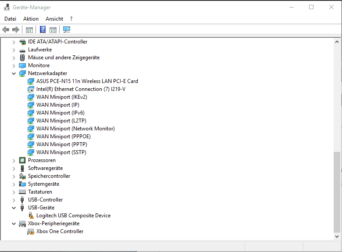The height and width of the screenshot is (252, 342).
Task: Select the Xbox One Controller entry
Action: coord(60,231)
